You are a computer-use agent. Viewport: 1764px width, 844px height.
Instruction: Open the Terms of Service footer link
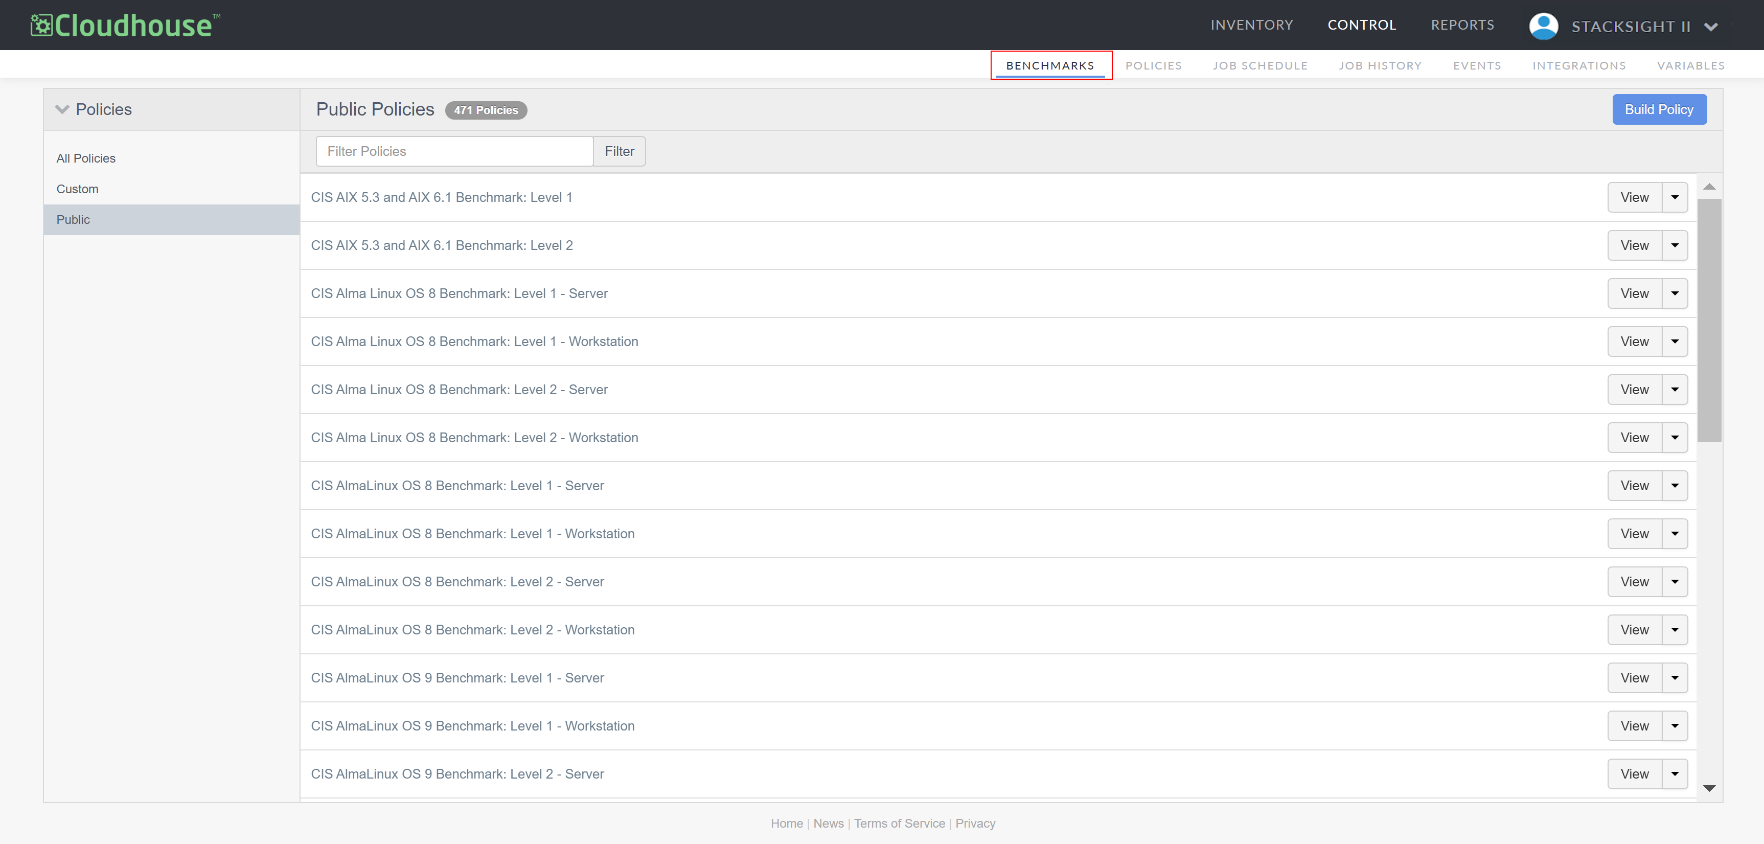(x=899, y=824)
